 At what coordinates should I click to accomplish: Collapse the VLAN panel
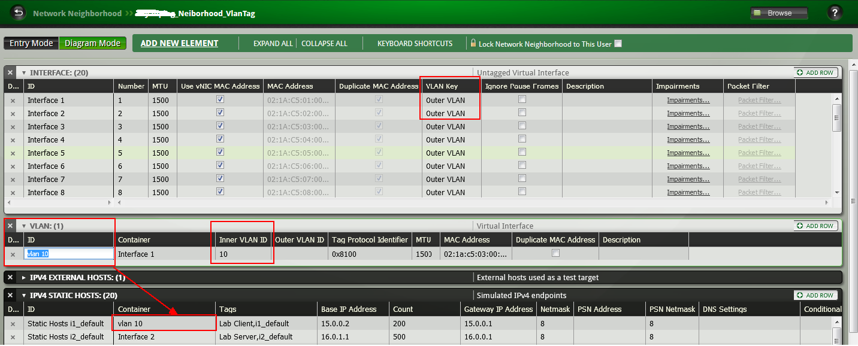tap(24, 226)
